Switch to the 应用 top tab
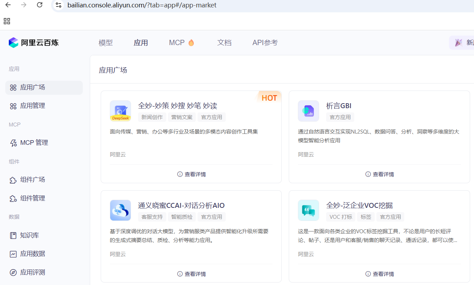The image size is (474, 285). click(x=141, y=43)
